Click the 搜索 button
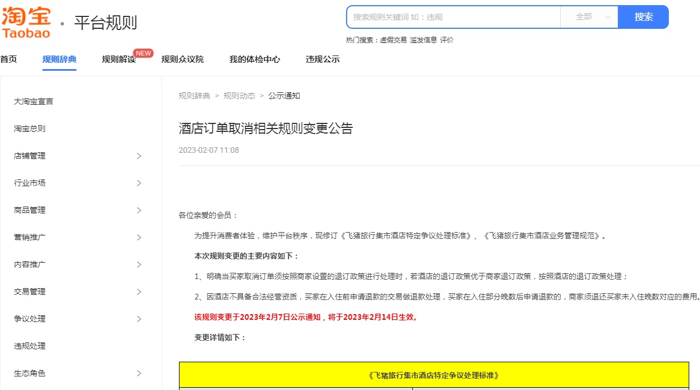700x390 pixels. (643, 17)
